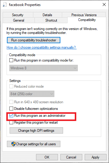This screenshot has width=109, height=163.
Task: Click Change high DPI settings button
Action: [36, 131]
